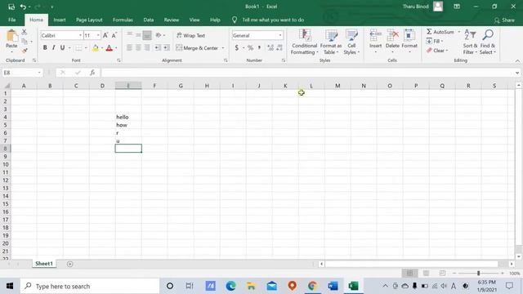Open Conditional Formatting menu
This screenshot has height=294, width=523.
point(304,42)
